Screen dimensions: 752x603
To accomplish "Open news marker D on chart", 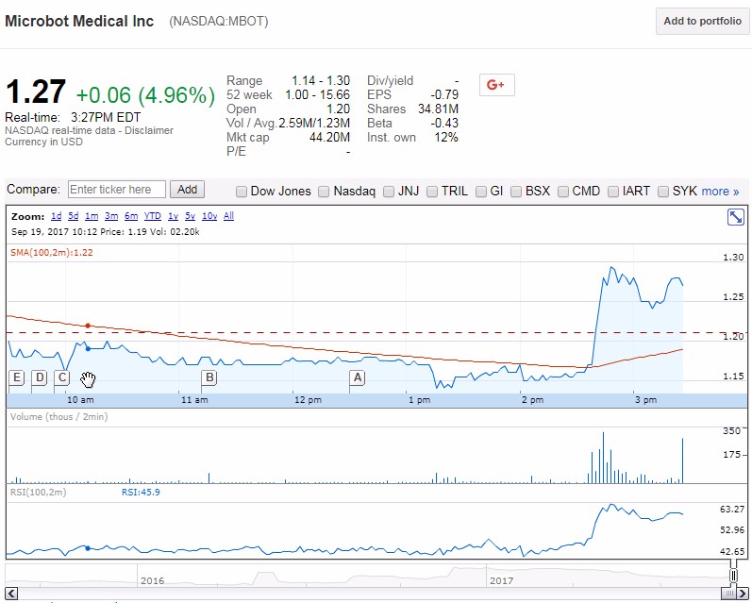I will tap(40, 378).
